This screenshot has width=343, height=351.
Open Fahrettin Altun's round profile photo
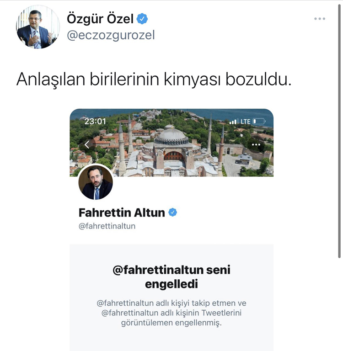click(96, 182)
